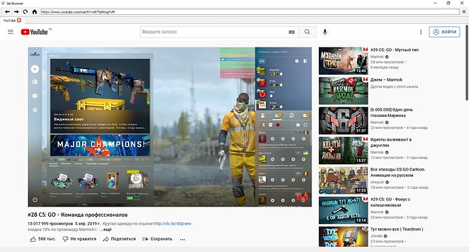Image resolution: width=469 pixels, height=252 pixels.
Task: Share the video via Поделиться
Action: tap(119, 239)
